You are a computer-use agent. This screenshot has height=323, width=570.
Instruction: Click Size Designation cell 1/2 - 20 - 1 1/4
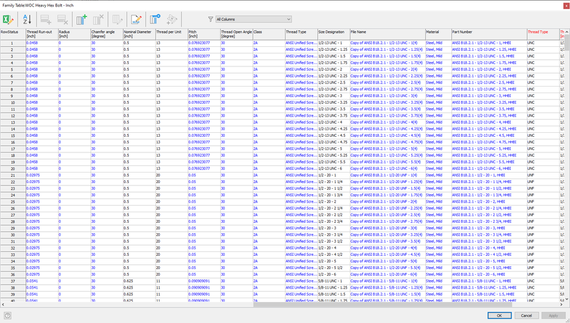coord(334,182)
